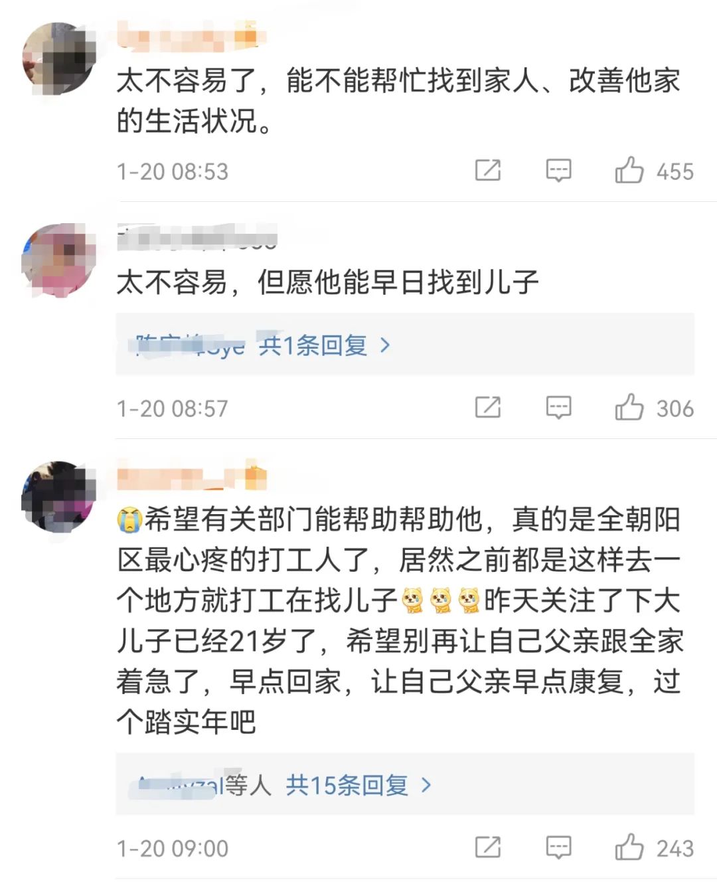
Task: Like the comment with 306 likes
Action: coord(629,406)
